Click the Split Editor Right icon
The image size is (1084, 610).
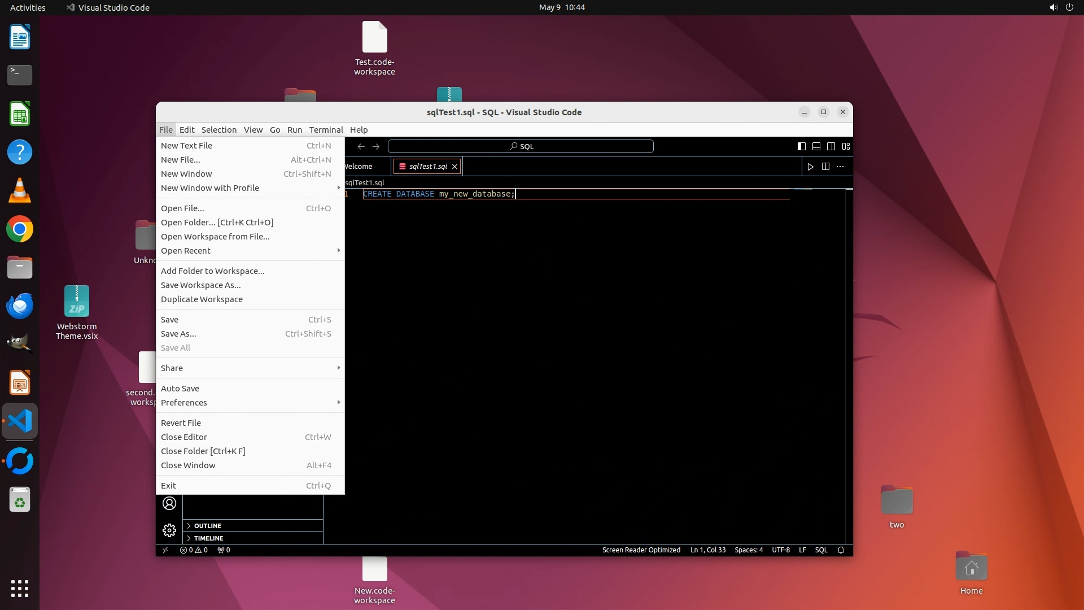(x=825, y=167)
